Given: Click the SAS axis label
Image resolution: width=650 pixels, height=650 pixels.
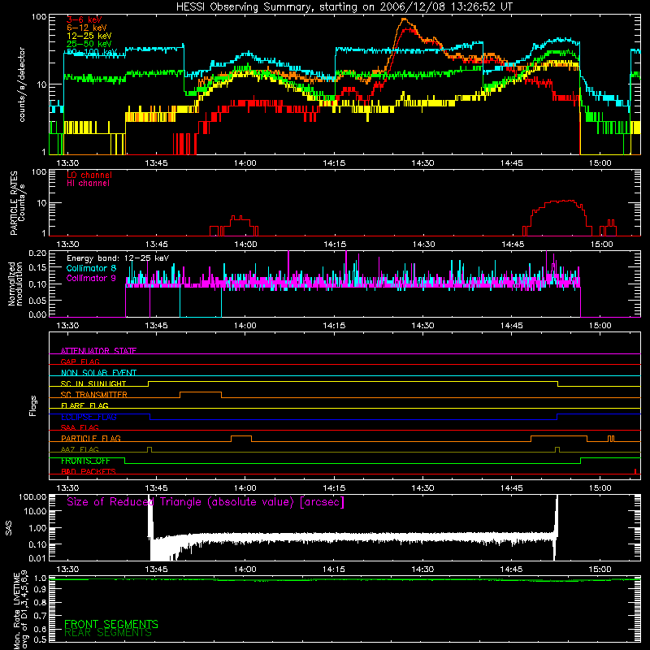Looking at the screenshot, I should tap(9, 528).
